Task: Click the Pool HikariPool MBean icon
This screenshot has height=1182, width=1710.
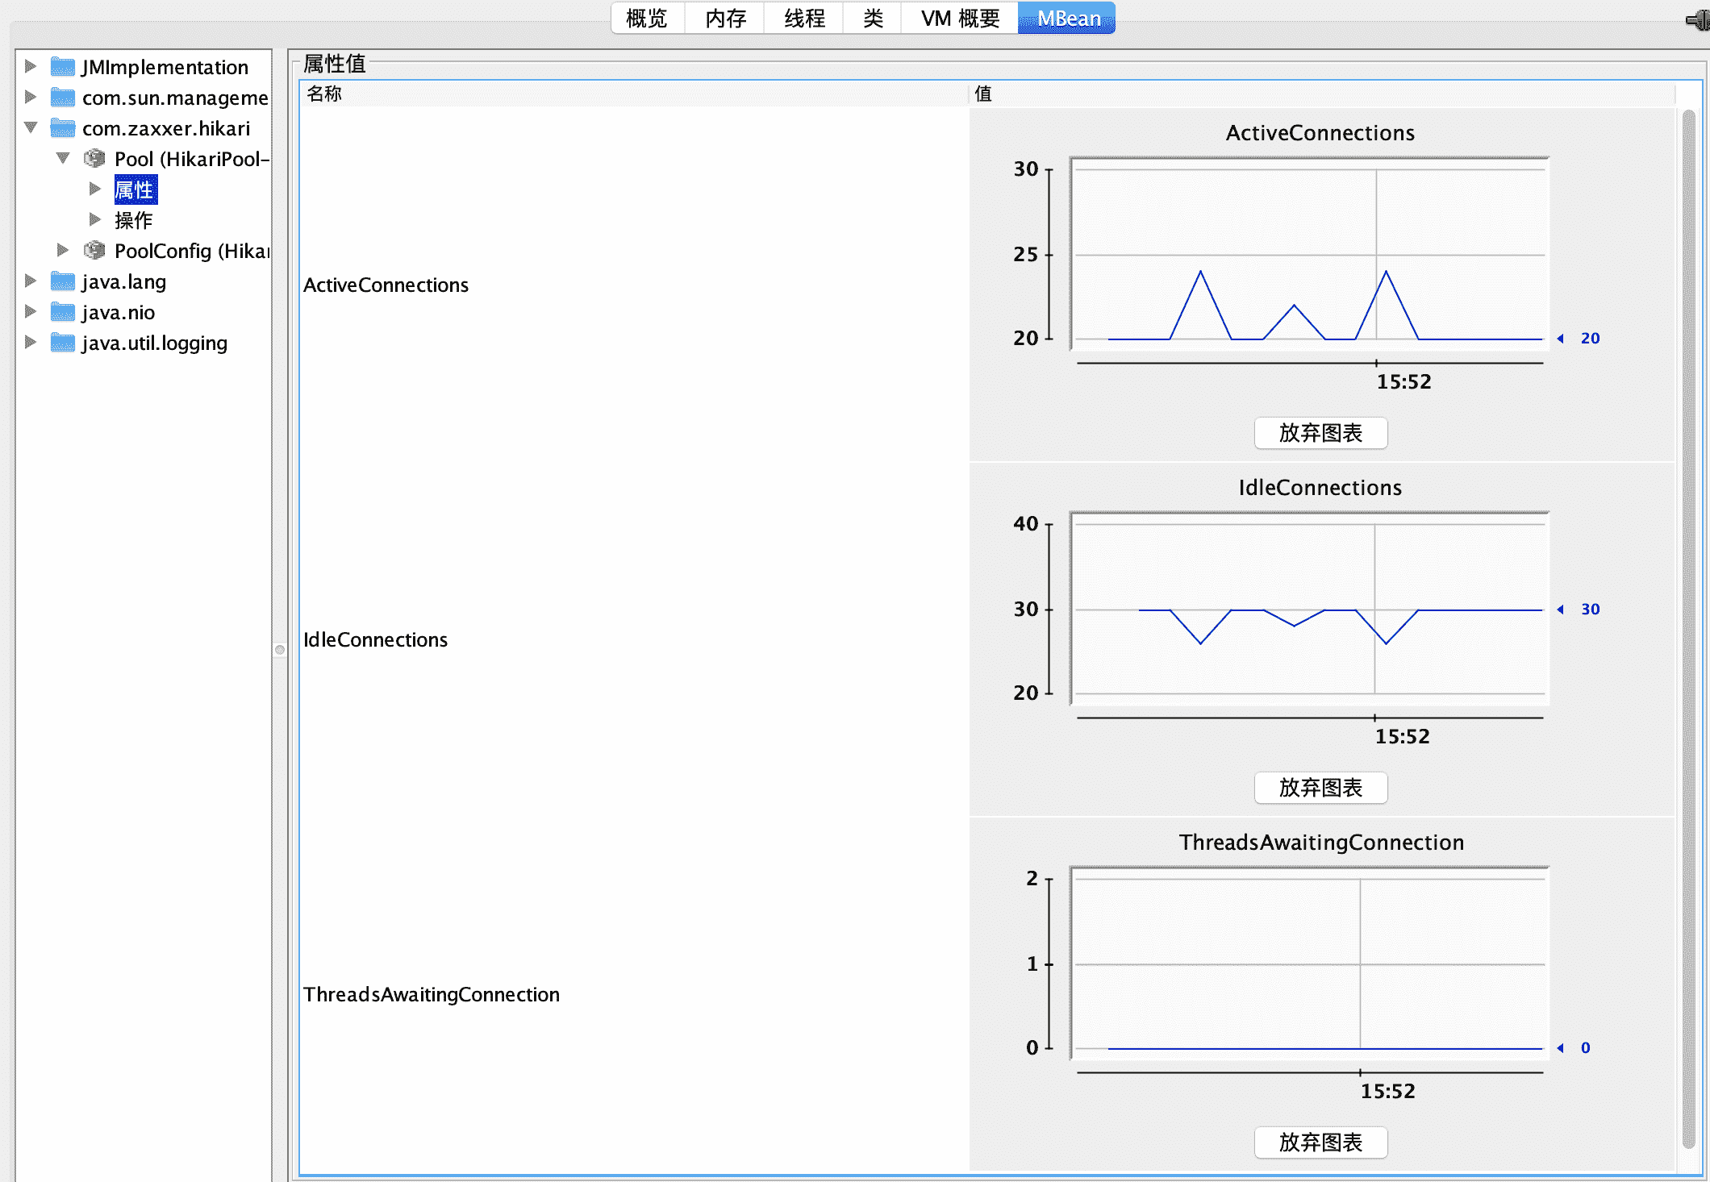Action: [x=94, y=159]
